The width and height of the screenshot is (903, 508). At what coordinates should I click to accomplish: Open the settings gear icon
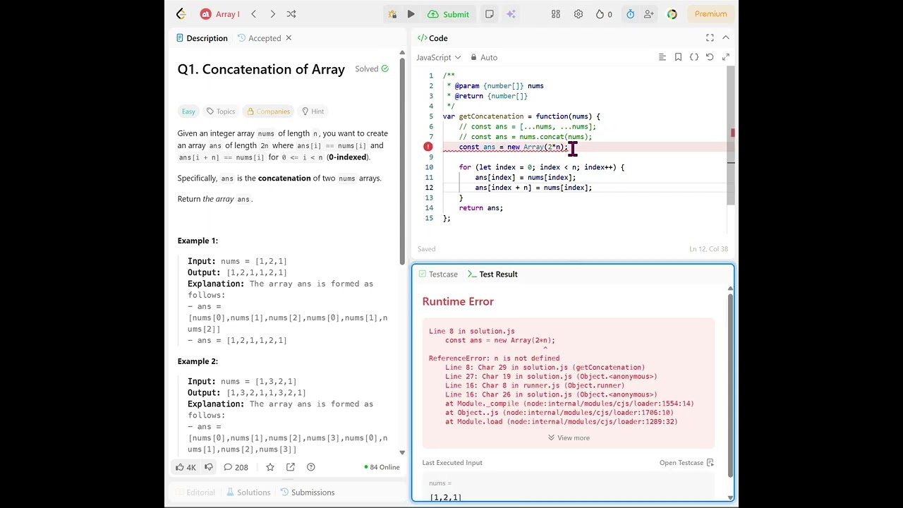578,14
